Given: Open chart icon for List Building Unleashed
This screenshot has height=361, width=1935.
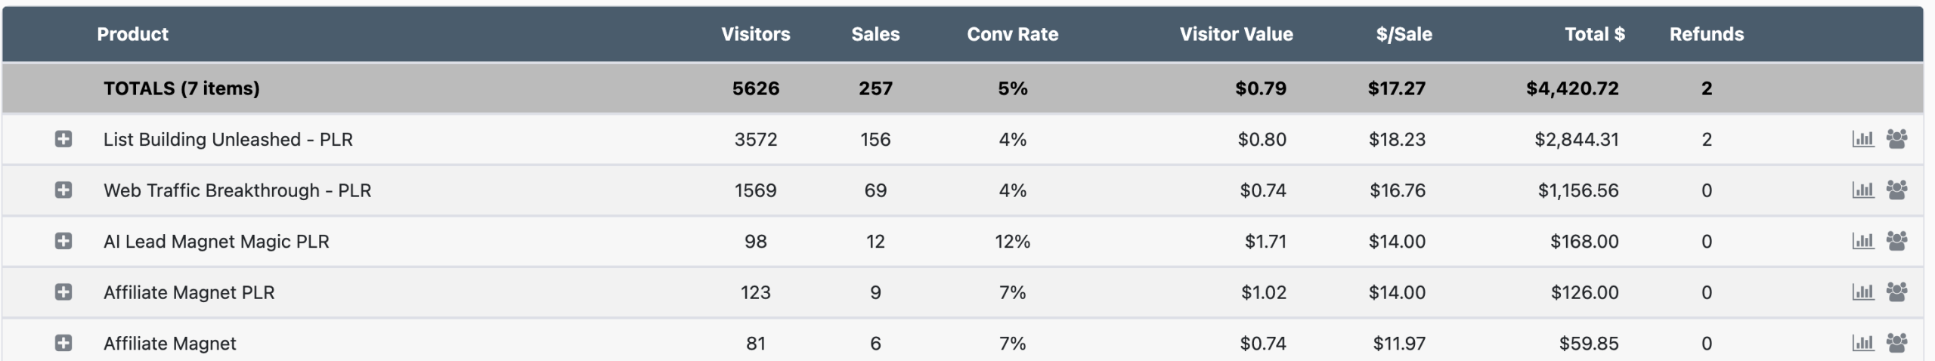Looking at the screenshot, I should tap(1863, 139).
